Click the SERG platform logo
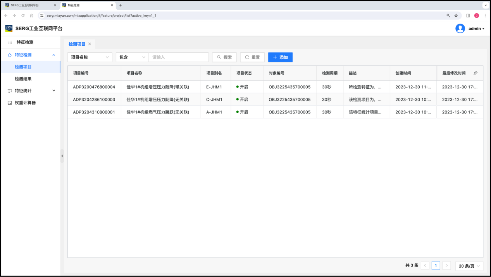Screen dimensions: 491x277 pyautogui.click(x=9, y=28)
